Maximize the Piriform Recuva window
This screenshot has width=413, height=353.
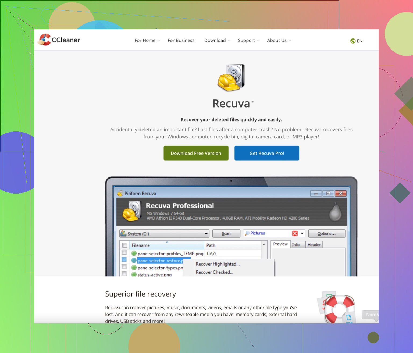click(x=328, y=193)
